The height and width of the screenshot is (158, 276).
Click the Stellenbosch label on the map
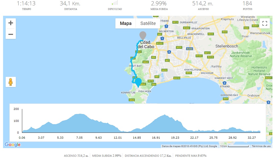pos(227,46)
